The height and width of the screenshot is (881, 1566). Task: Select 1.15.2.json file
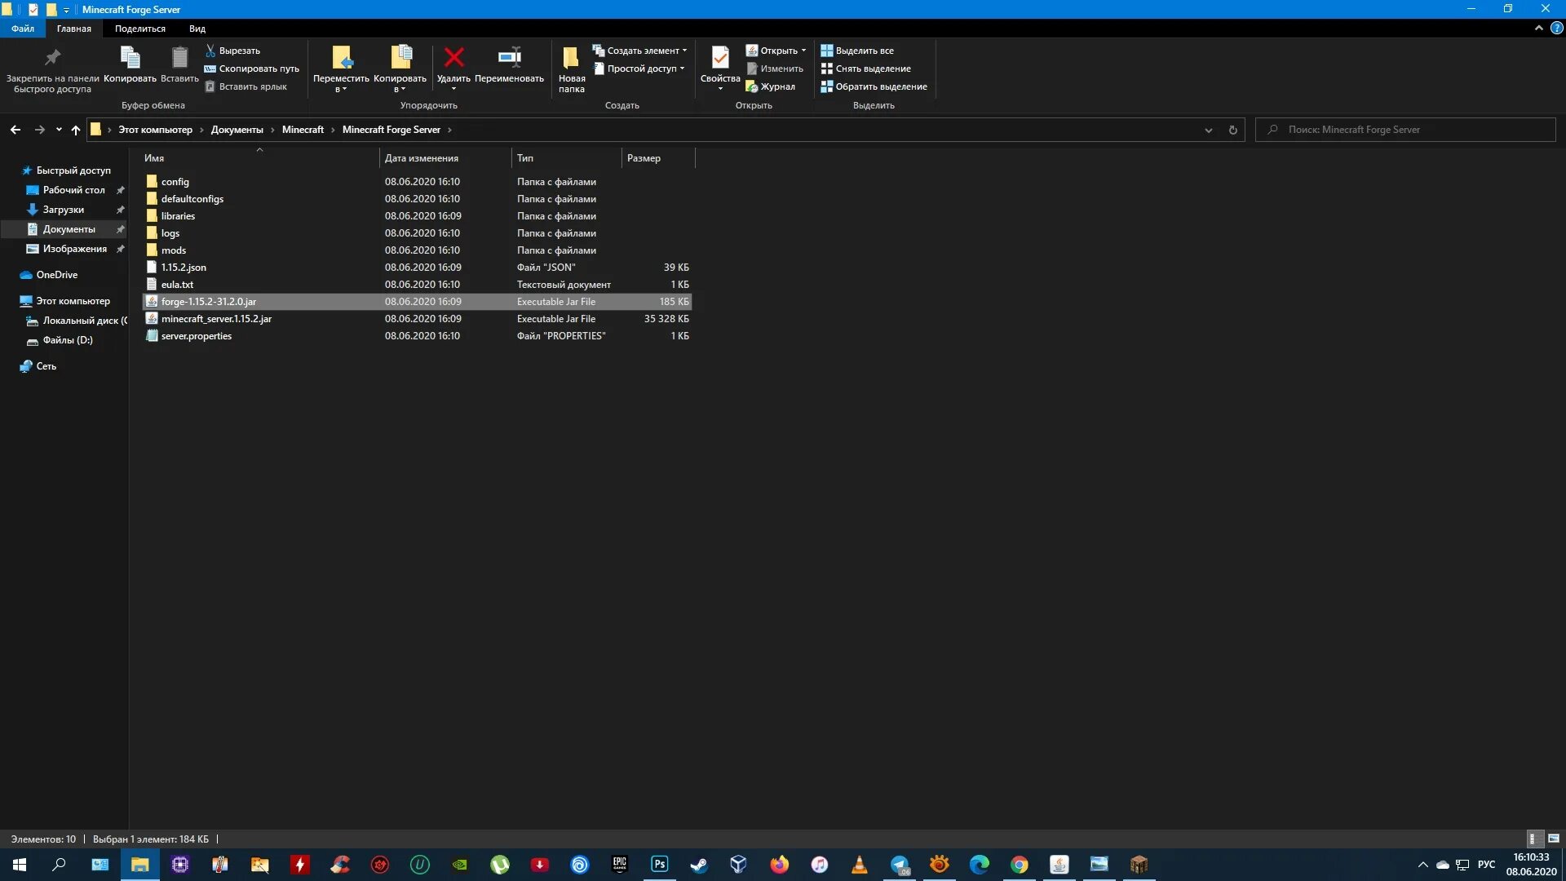click(x=417, y=268)
